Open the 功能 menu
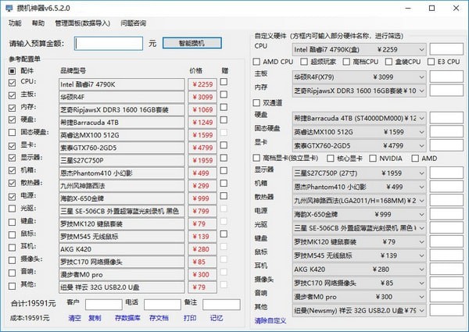This screenshot has width=469, height=332. pos(15,23)
